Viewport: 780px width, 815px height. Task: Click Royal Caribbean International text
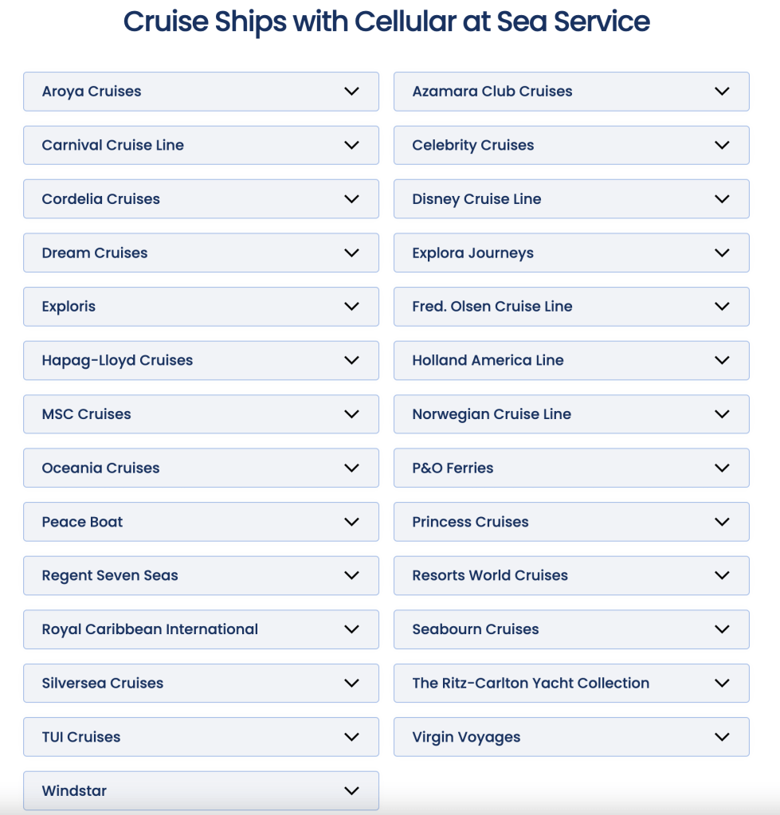click(150, 629)
